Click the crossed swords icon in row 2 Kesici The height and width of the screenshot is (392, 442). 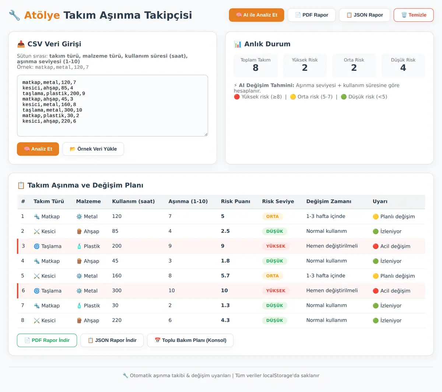coord(36,231)
